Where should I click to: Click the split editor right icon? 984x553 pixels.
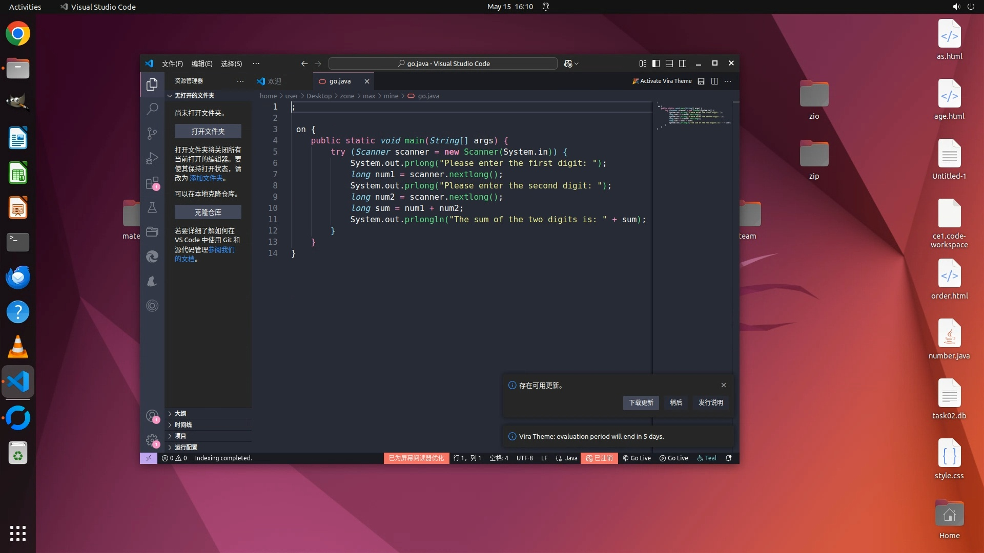pyautogui.click(x=714, y=81)
